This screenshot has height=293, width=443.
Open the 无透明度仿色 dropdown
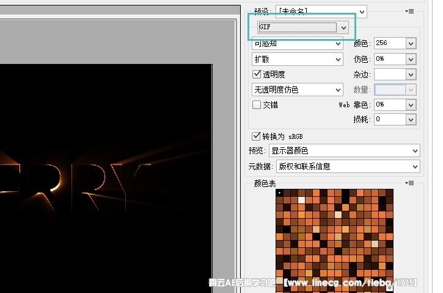coord(297,90)
